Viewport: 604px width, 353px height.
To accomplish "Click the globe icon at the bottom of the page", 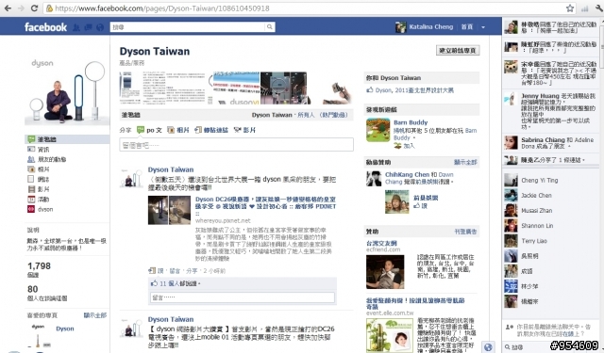I will (x=488, y=347).
